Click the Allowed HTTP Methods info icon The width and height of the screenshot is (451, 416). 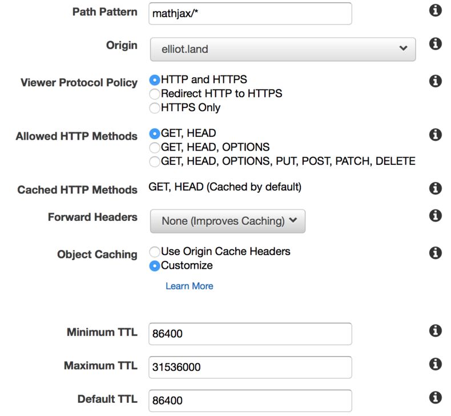[x=436, y=135]
